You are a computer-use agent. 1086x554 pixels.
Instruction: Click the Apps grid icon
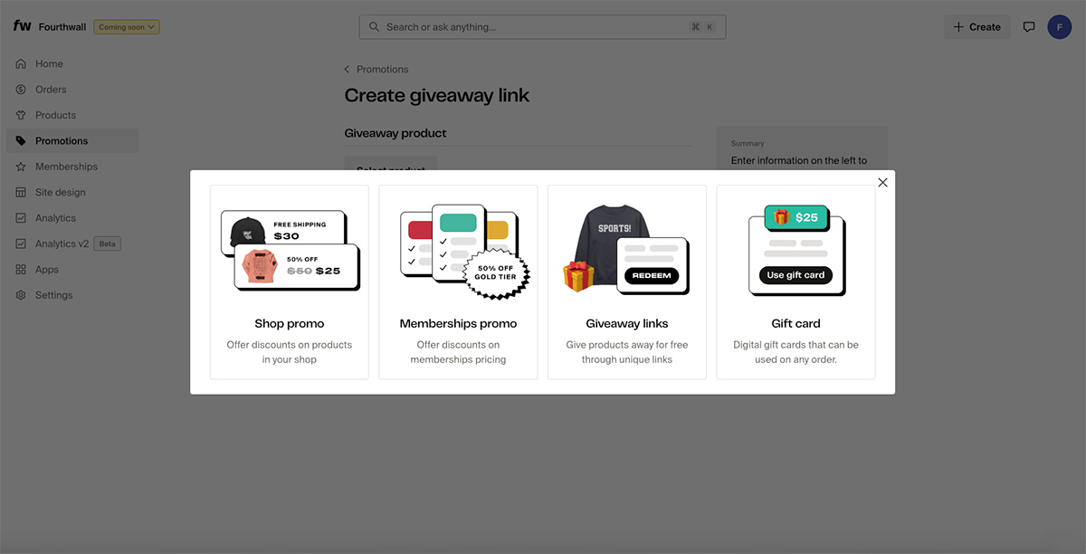click(x=21, y=270)
